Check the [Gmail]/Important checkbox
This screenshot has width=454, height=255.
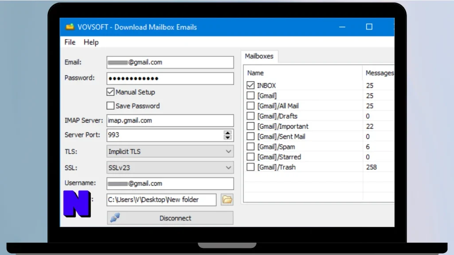(250, 126)
